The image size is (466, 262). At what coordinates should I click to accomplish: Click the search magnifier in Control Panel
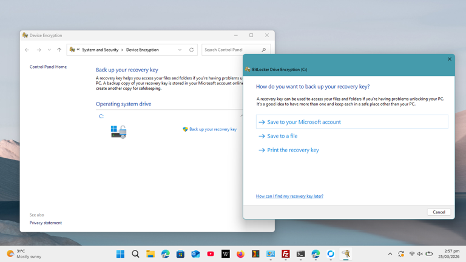pyautogui.click(x=263, y=50)
